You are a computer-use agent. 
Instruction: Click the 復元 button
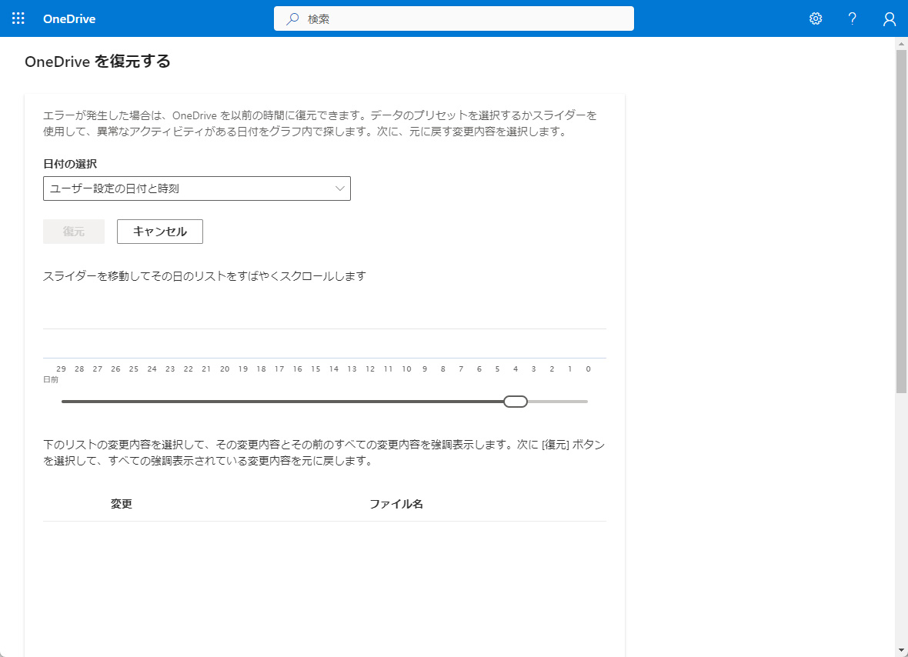(x=74, y=232)
